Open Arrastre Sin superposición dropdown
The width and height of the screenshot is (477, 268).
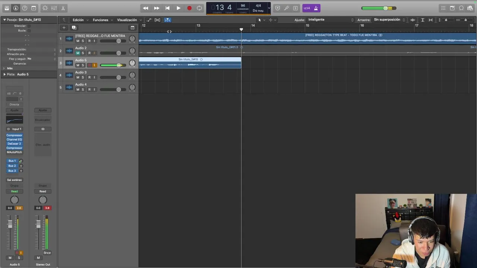click(389, 20)
